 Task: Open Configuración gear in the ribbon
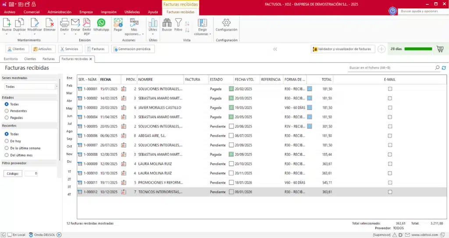(226, 23)
